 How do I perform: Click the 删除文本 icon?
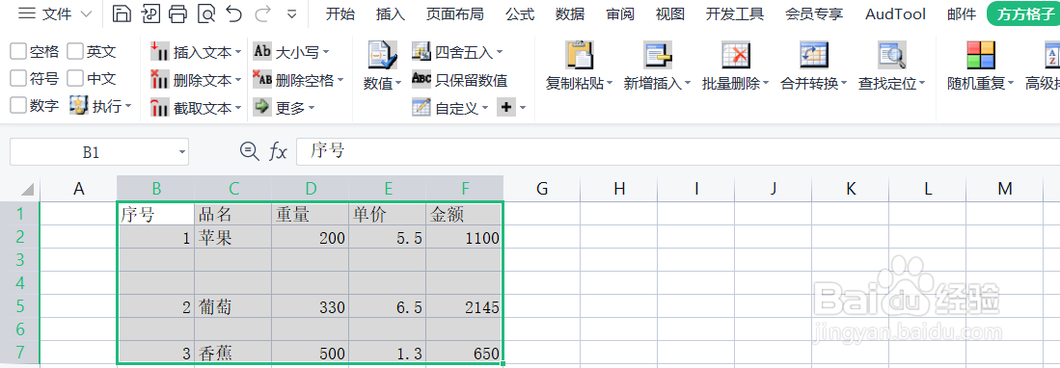click(x=159, y=80)
